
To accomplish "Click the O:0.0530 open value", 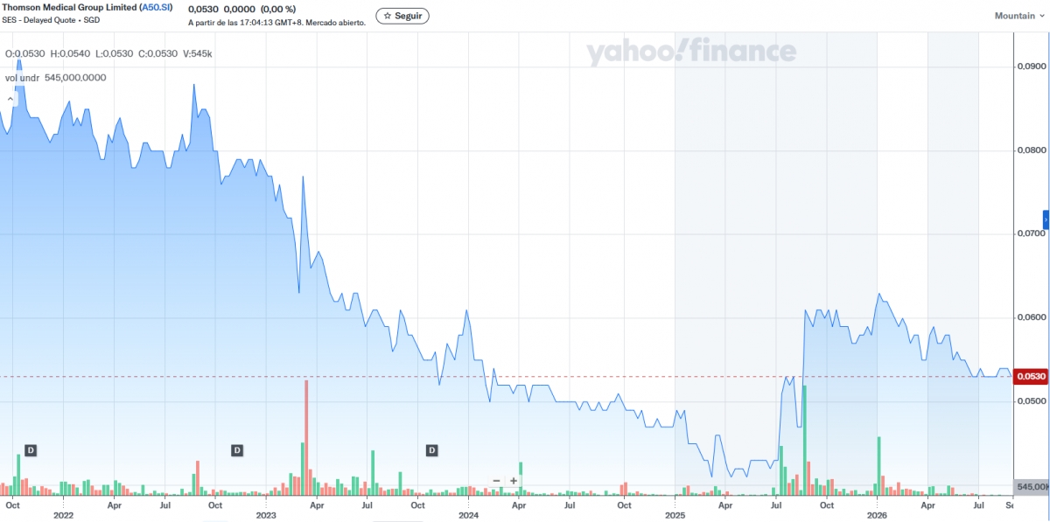I will click(x=25, y=54).
